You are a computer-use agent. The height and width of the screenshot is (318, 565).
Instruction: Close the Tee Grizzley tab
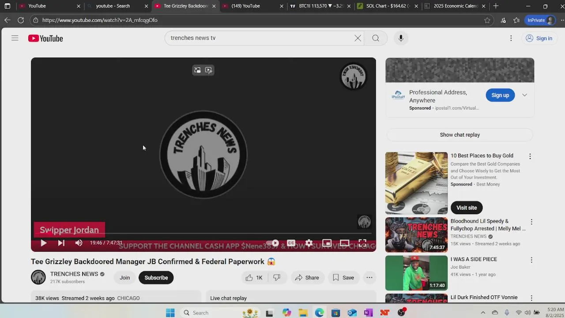click(x=214, y=6)
